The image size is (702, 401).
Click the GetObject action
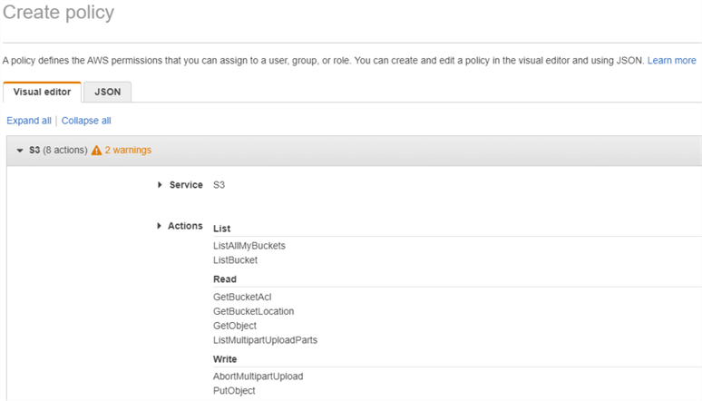235,326
